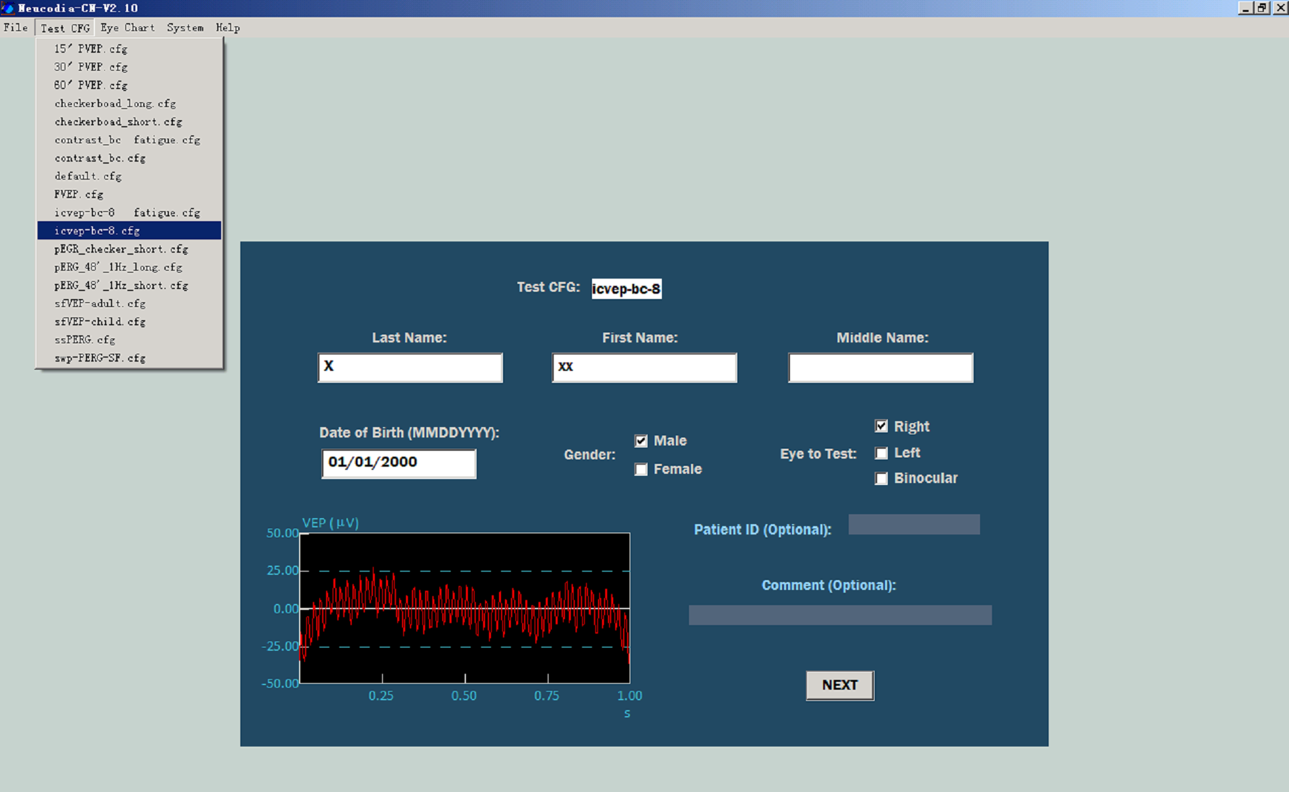Viewport: 1289px width, 792px height.
Task: Choose the default.cfg configuration
Action: [88, 176]
